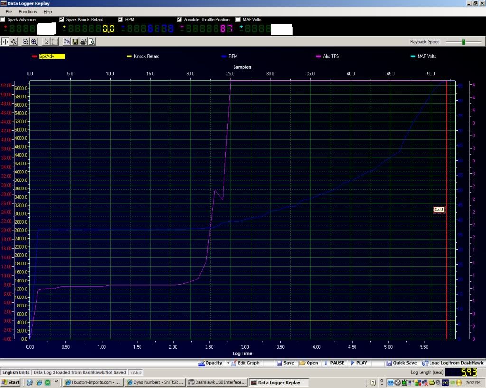Click the zoom in magnifier icon
Viewport: 486px width, 388px height.
(34, 42)
